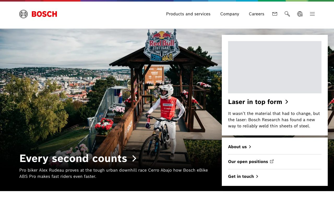Click chevron next to Every second counts
The width and height of the screenshot is (334, 208).
pos(134,159)
